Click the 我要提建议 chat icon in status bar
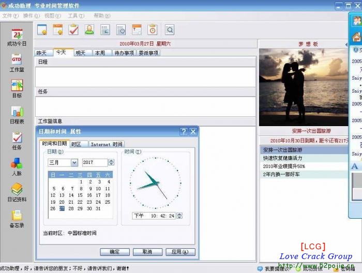This screenshot has width=362, height=273. point(260,269)
